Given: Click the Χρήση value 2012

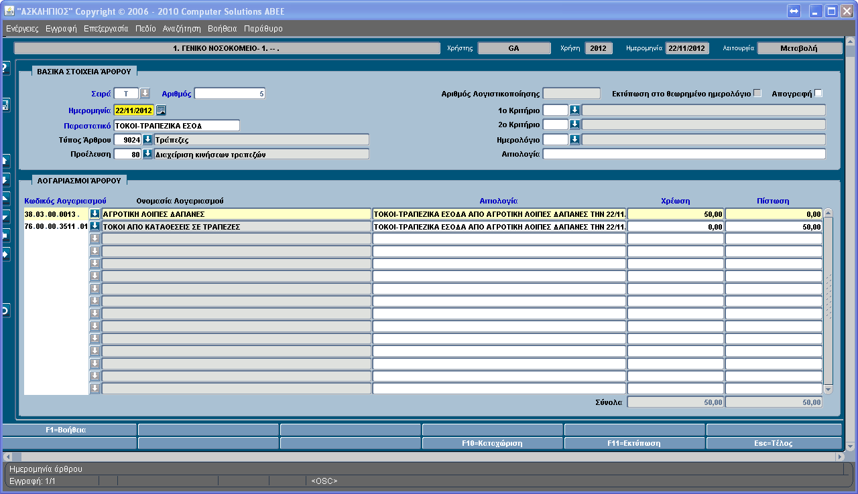Looking at the screenshot, I should pyautogui.click(x=599, y=48).
